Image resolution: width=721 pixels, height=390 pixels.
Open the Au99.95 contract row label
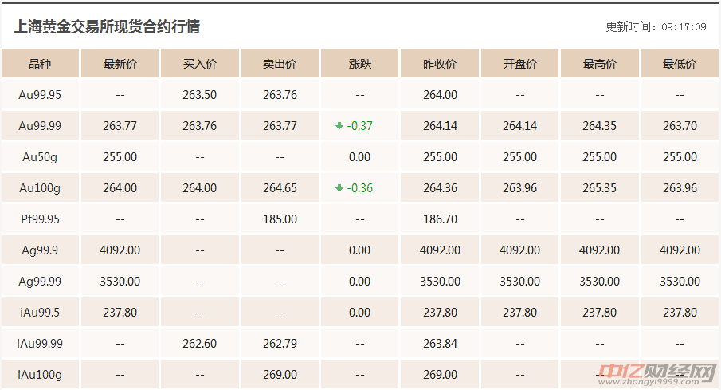point(40,95)
